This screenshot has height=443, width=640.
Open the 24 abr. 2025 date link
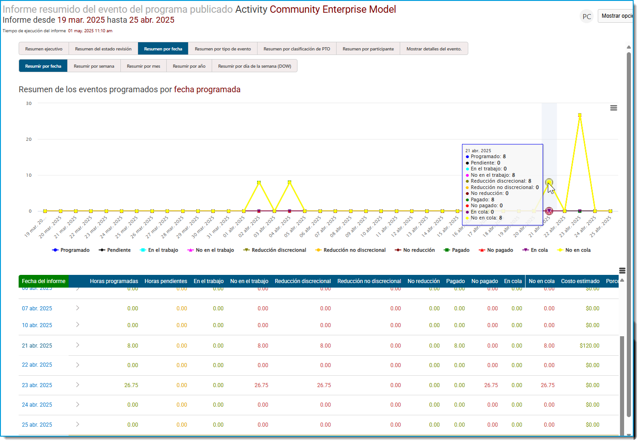(x=37, y=405)
